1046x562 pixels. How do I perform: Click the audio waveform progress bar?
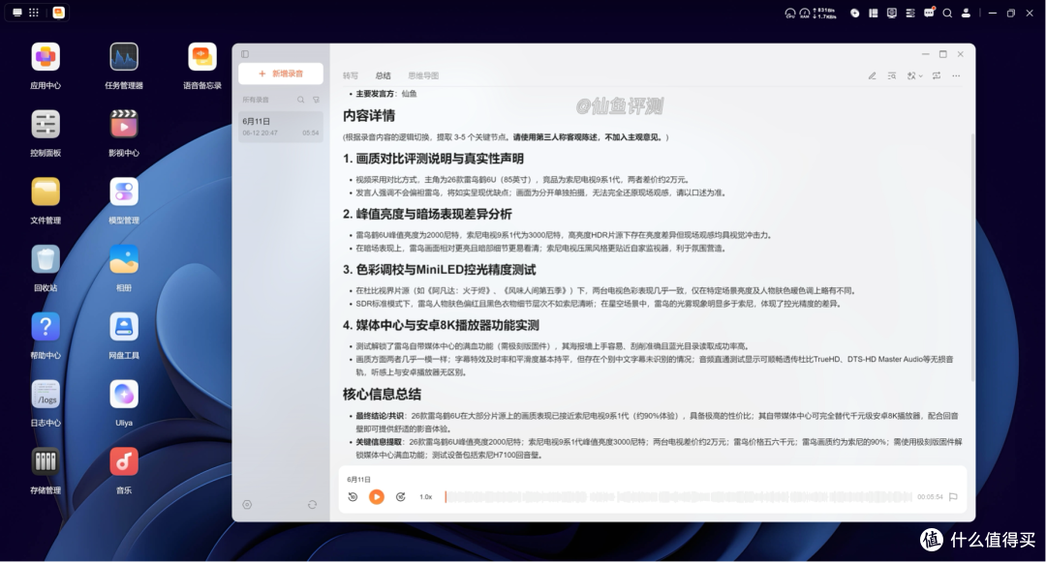click(x=677, y=497)
